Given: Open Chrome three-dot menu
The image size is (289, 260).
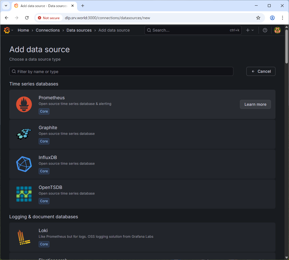Looking at the screenshot, I should 282,18.
